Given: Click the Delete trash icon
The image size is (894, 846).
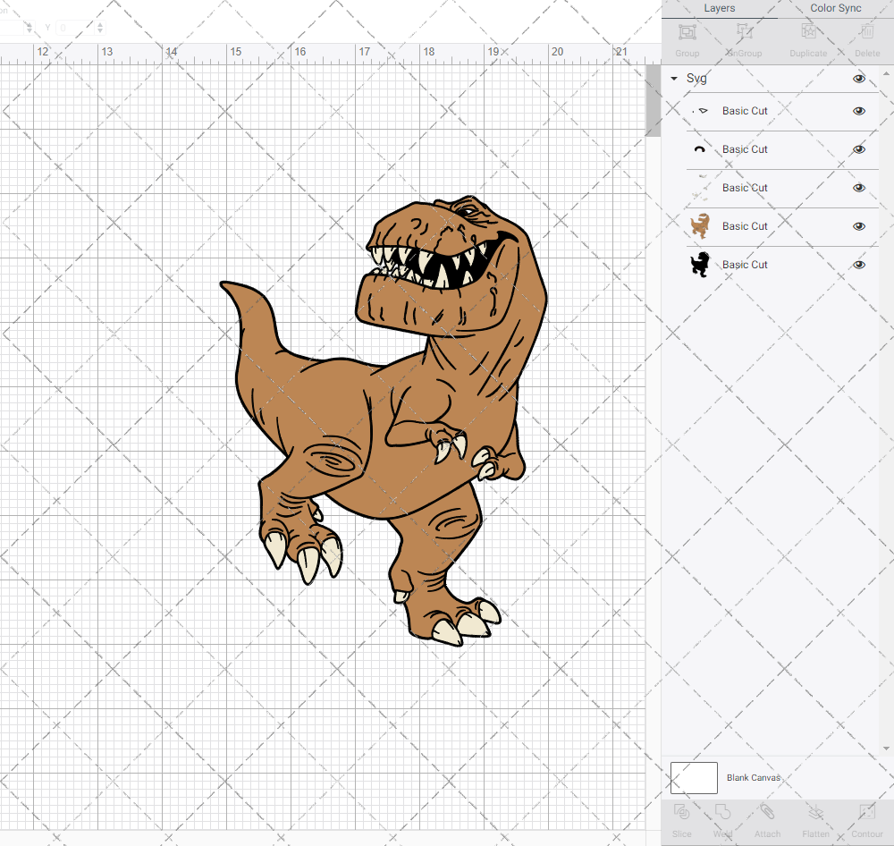Looking at the screenshot, I should pyautogui.click(x=867, y=32).
